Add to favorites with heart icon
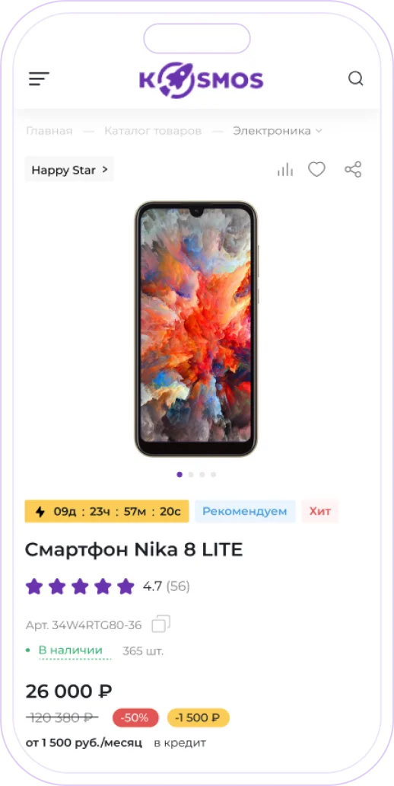Viewport: 394px width, 786px height. click(x=316, y=169)
